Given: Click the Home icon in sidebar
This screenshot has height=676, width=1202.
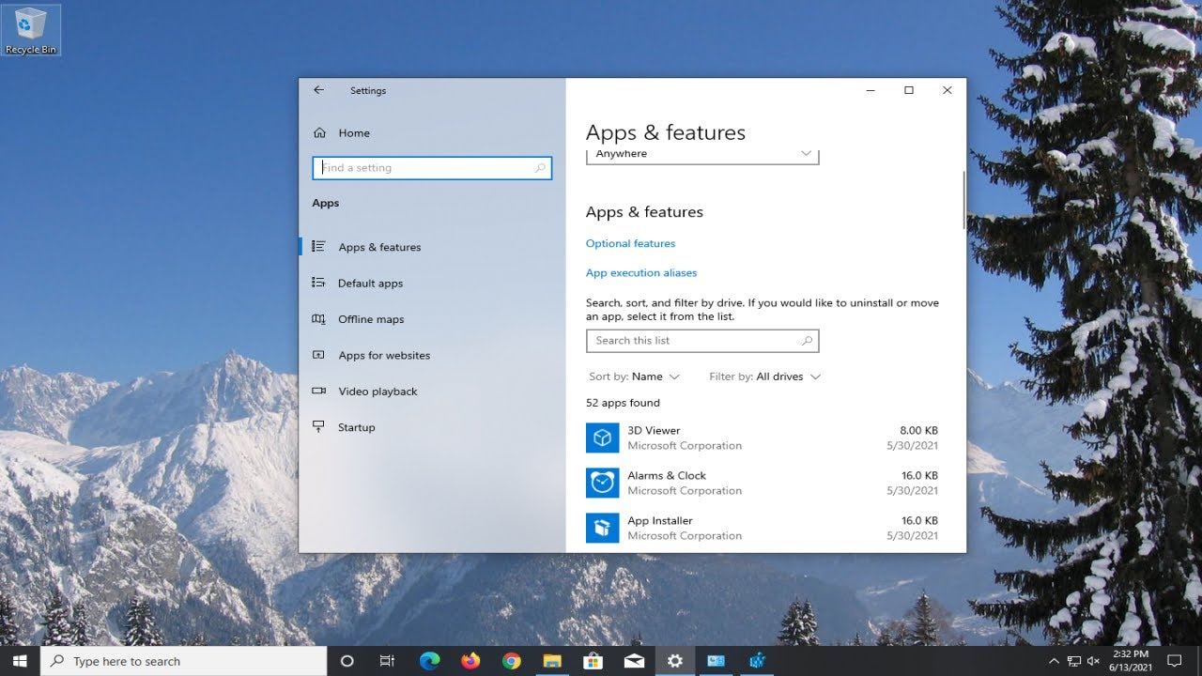Looking at the screenshot, I should (319, 133).
